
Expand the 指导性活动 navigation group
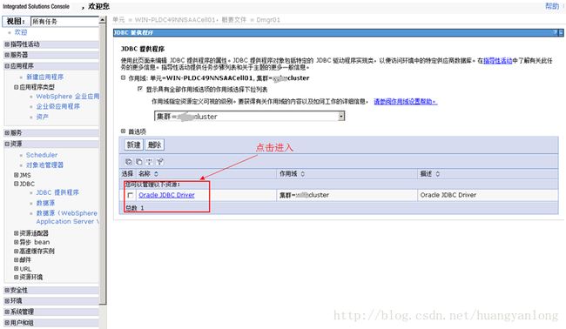point(7,44)
